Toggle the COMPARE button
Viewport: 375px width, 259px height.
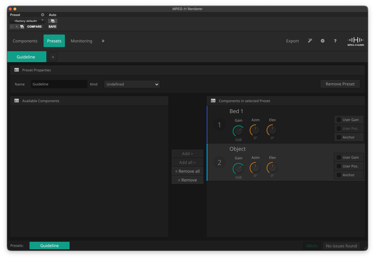(x=34, y=27)
